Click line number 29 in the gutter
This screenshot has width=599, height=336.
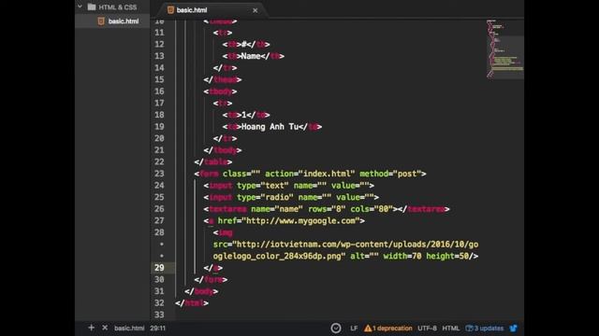[x=159, y=268]
